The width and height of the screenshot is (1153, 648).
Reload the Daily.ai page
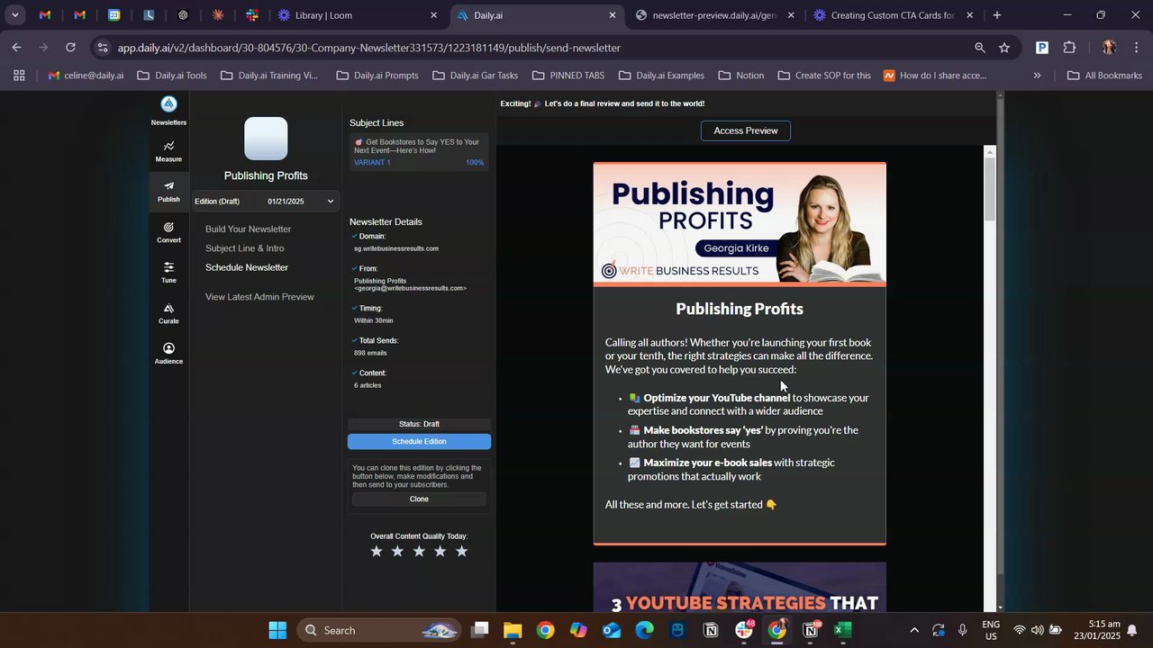(70, 48)
